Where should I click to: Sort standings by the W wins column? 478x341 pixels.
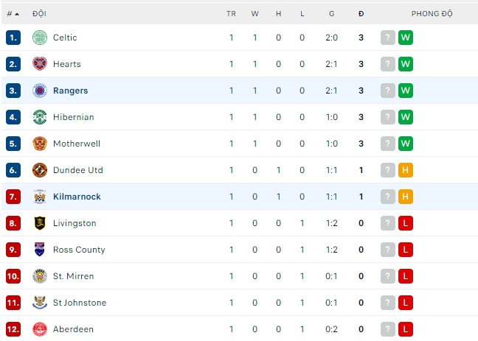(x=254, y=14)
